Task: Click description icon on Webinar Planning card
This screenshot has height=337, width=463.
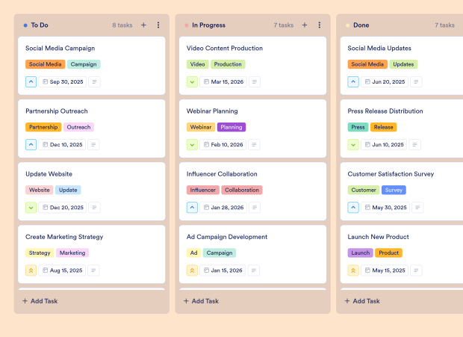Action: click(255, 144)
